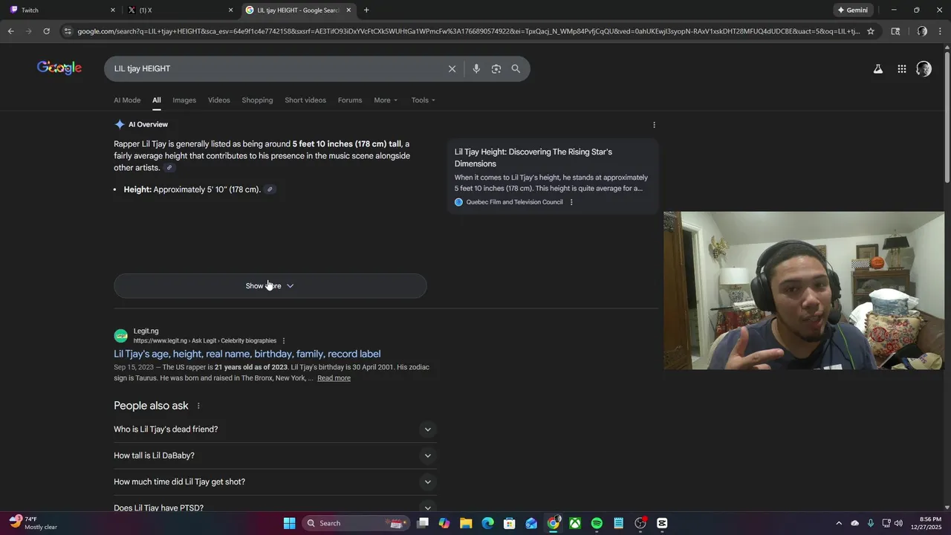The height and width of the screenshot is (535, 951).
Task: Close the Twitch browser tab
Action: (x=113, y=10)
